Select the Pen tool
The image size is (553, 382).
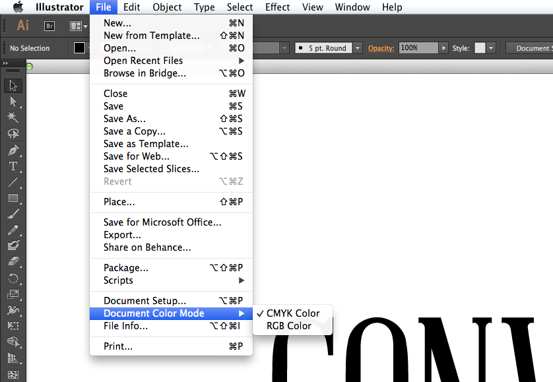(13, 150)
